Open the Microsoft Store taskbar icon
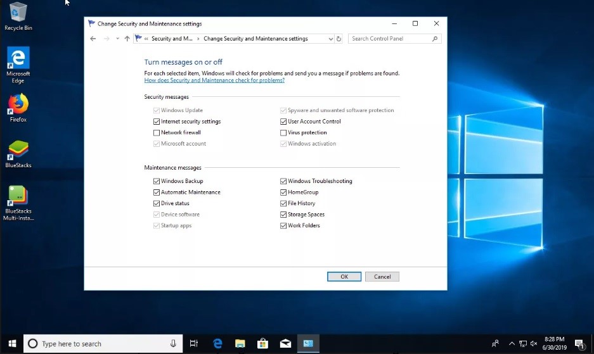Viewport: 594px width, 354px height. click(x=262, y=343)
